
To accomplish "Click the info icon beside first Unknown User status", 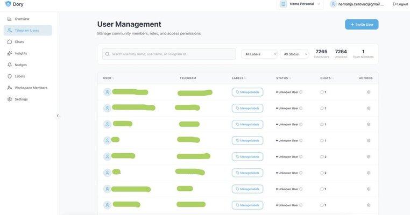I will pyautogui.click(x=301, y=92).
